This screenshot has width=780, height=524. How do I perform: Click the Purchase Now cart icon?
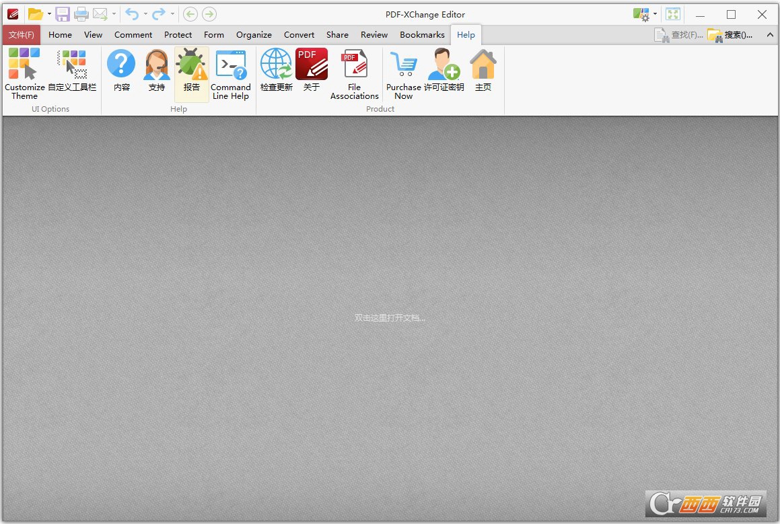tap(403, 74)
